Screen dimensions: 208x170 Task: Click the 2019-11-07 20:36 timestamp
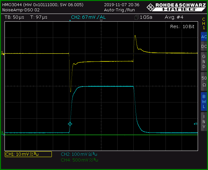coord(122,5)
